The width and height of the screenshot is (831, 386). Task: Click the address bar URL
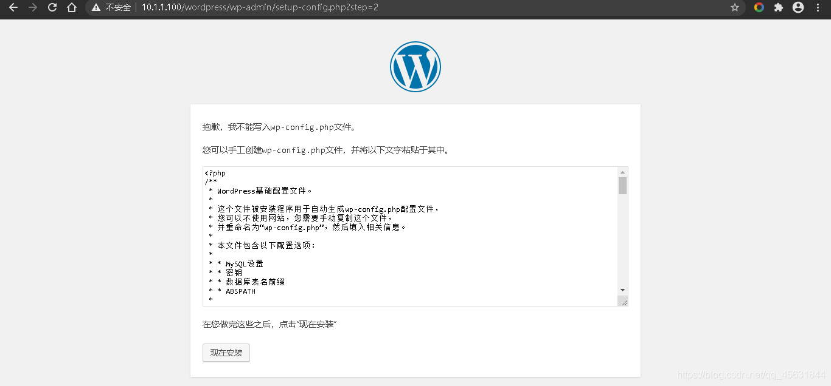pyautogui.click(x=260, y=7)
